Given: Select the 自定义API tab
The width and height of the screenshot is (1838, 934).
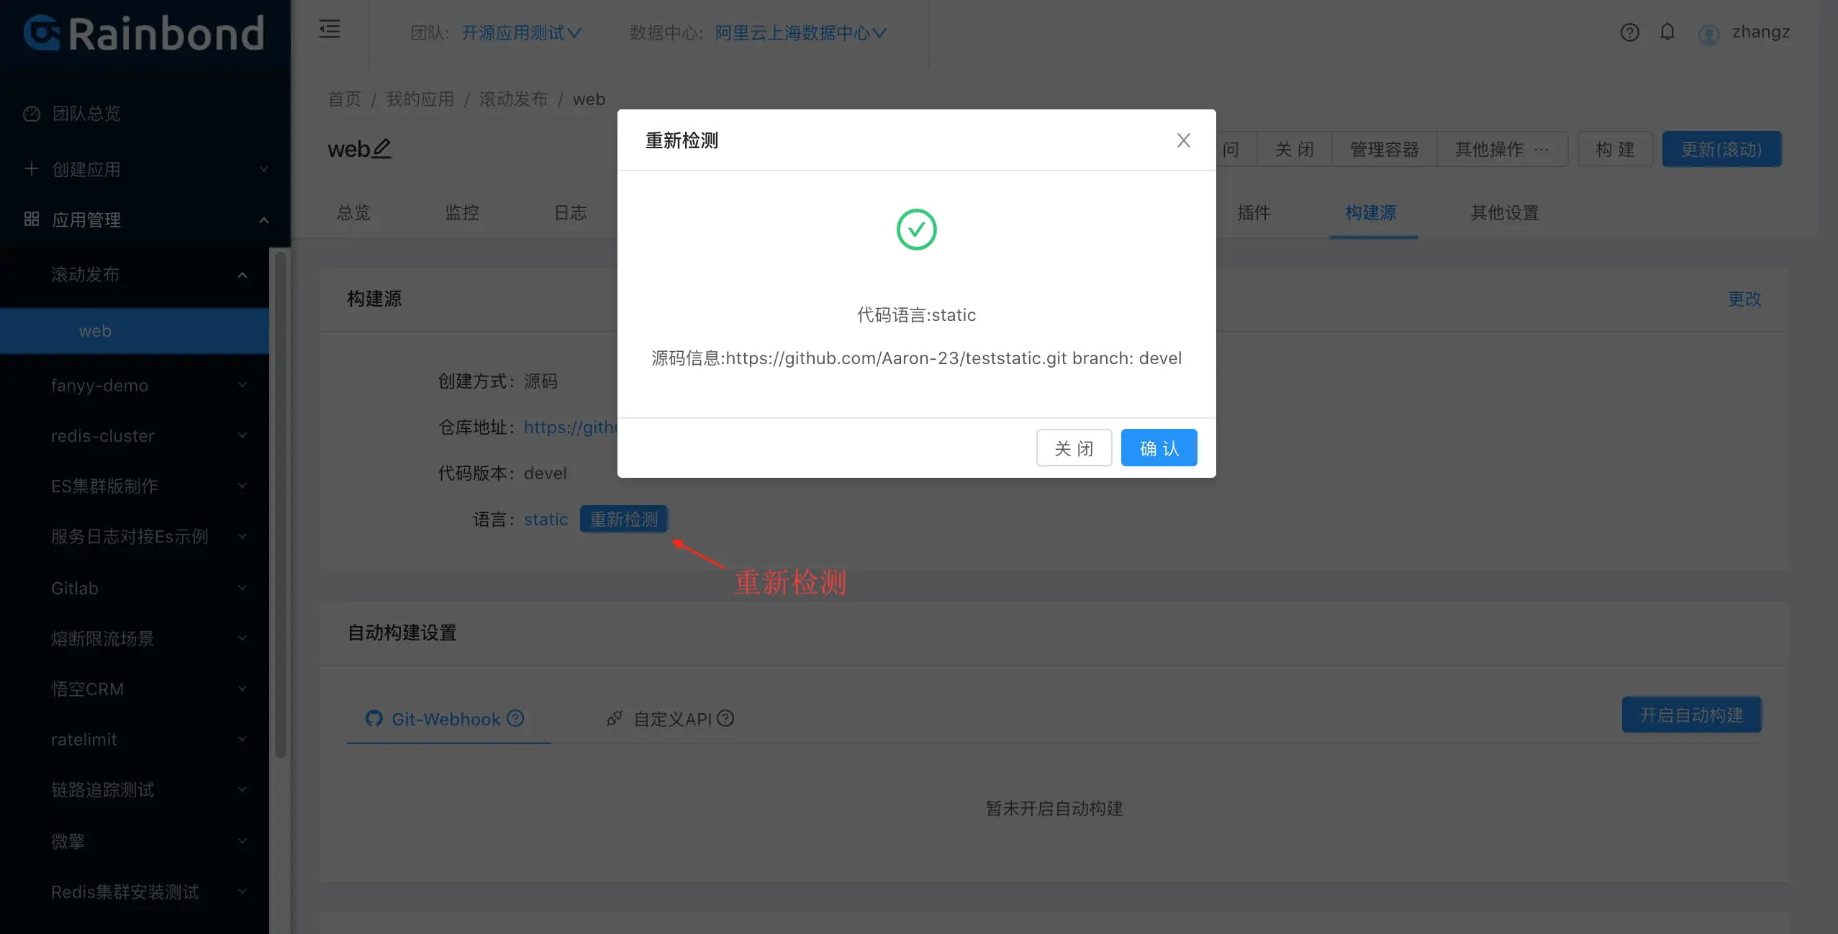Looking at the screenshot, I should [671, 719].
